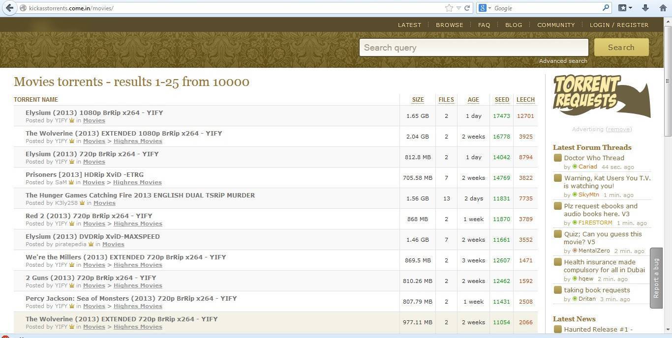Screen dimensions: 672x338
Task: Open the URL history dropdown arrow
Action: [458, 8]
